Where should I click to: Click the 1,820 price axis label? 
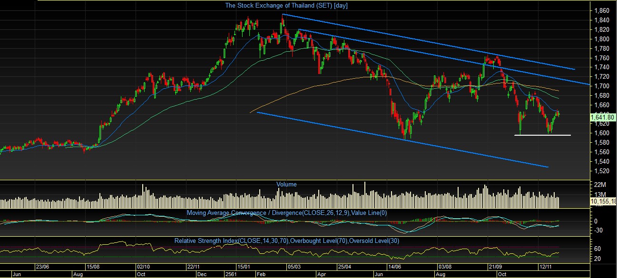pos(601,29)
